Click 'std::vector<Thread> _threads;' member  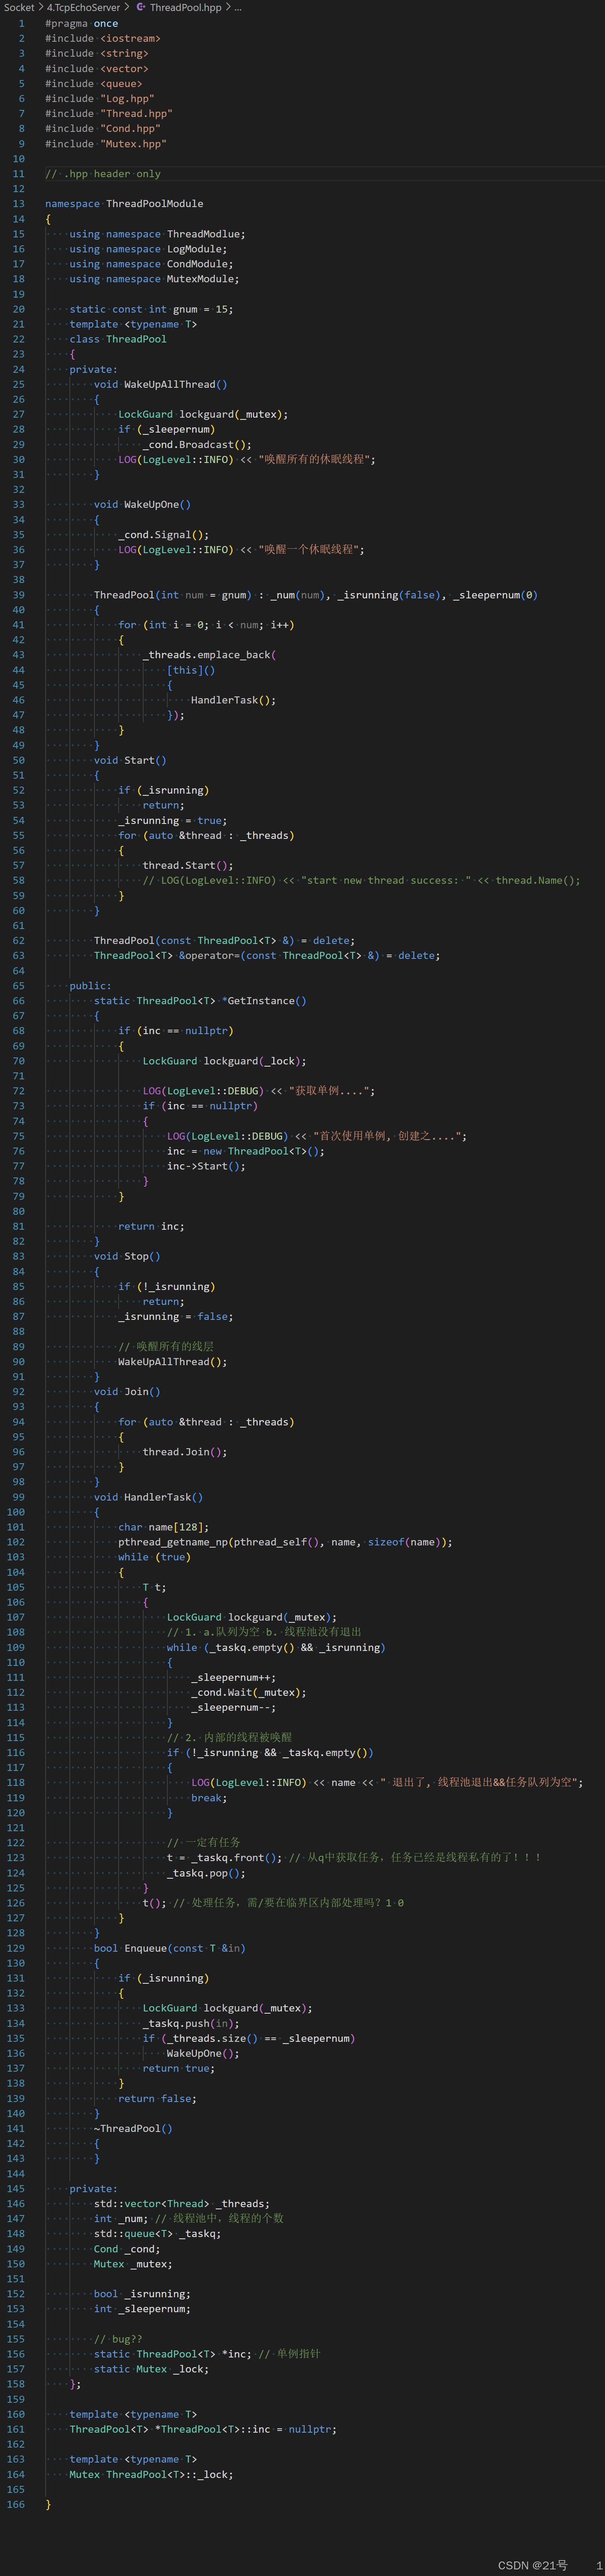(x=182, y=2203)
